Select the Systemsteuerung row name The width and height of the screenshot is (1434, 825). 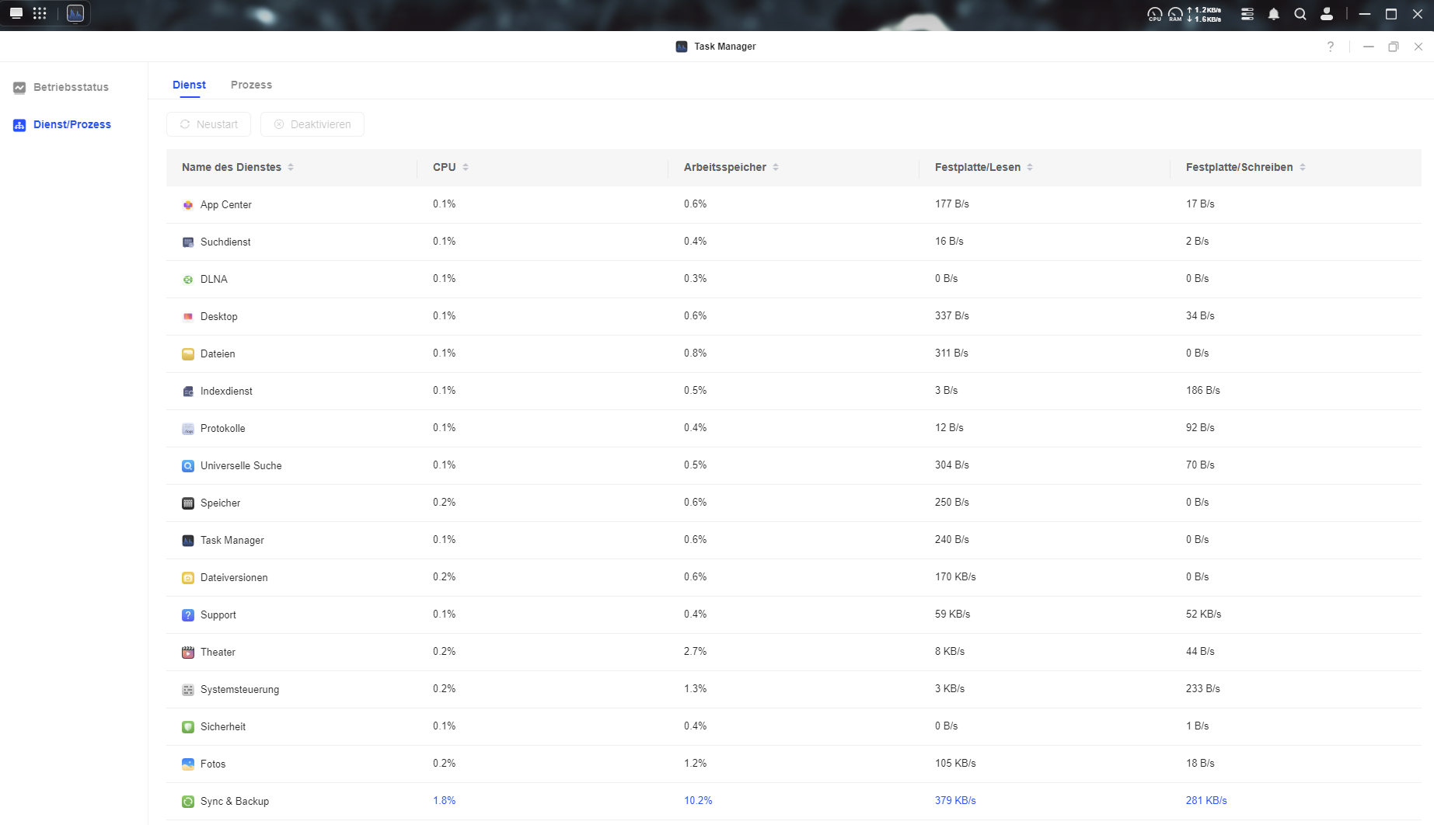pos(239,690)
